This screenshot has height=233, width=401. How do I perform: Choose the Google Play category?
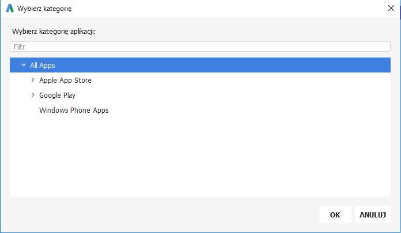coord(57,95)
